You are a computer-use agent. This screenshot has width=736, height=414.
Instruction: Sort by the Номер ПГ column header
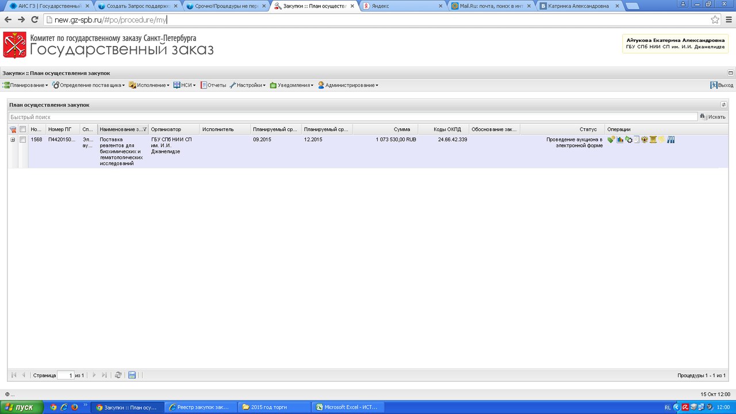click(63, 129)
